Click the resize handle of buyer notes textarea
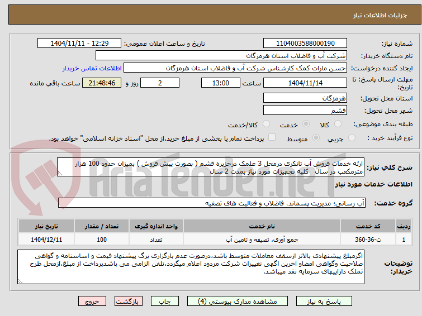This screenshot has height=316, width=422. point(21,281)
